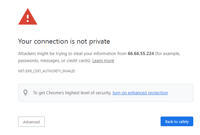Click the word 'Attackers' in the warning paragraph
Image resolution: width=200 pixels, height=135 pixels.
tap(27, 54)
